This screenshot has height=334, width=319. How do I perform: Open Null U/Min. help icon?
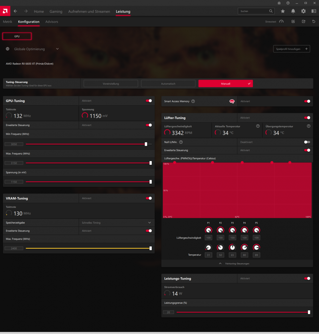pyautogui.click(x=181, y=142)
